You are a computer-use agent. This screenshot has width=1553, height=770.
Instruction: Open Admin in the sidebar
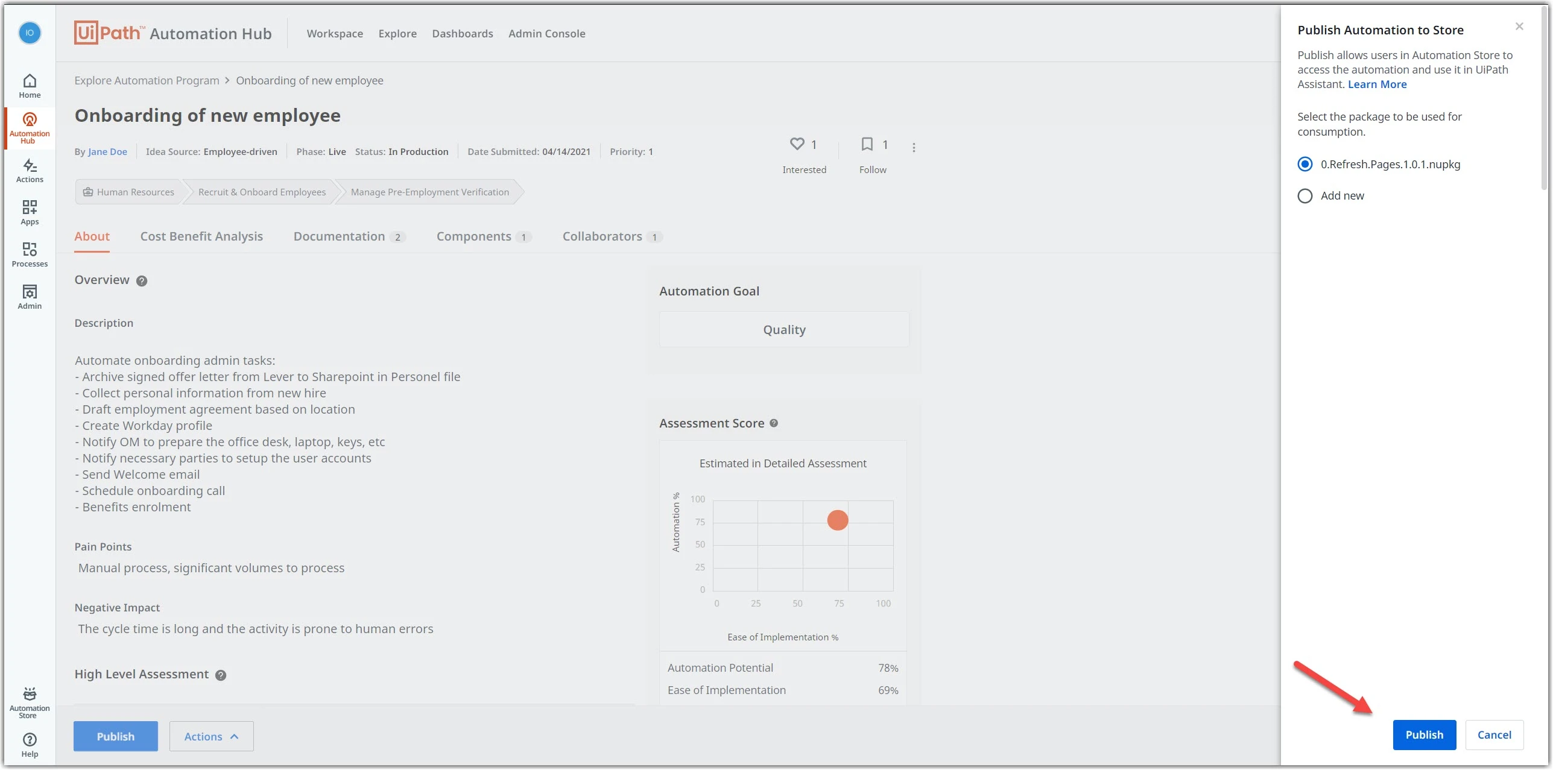coord(30,297)
